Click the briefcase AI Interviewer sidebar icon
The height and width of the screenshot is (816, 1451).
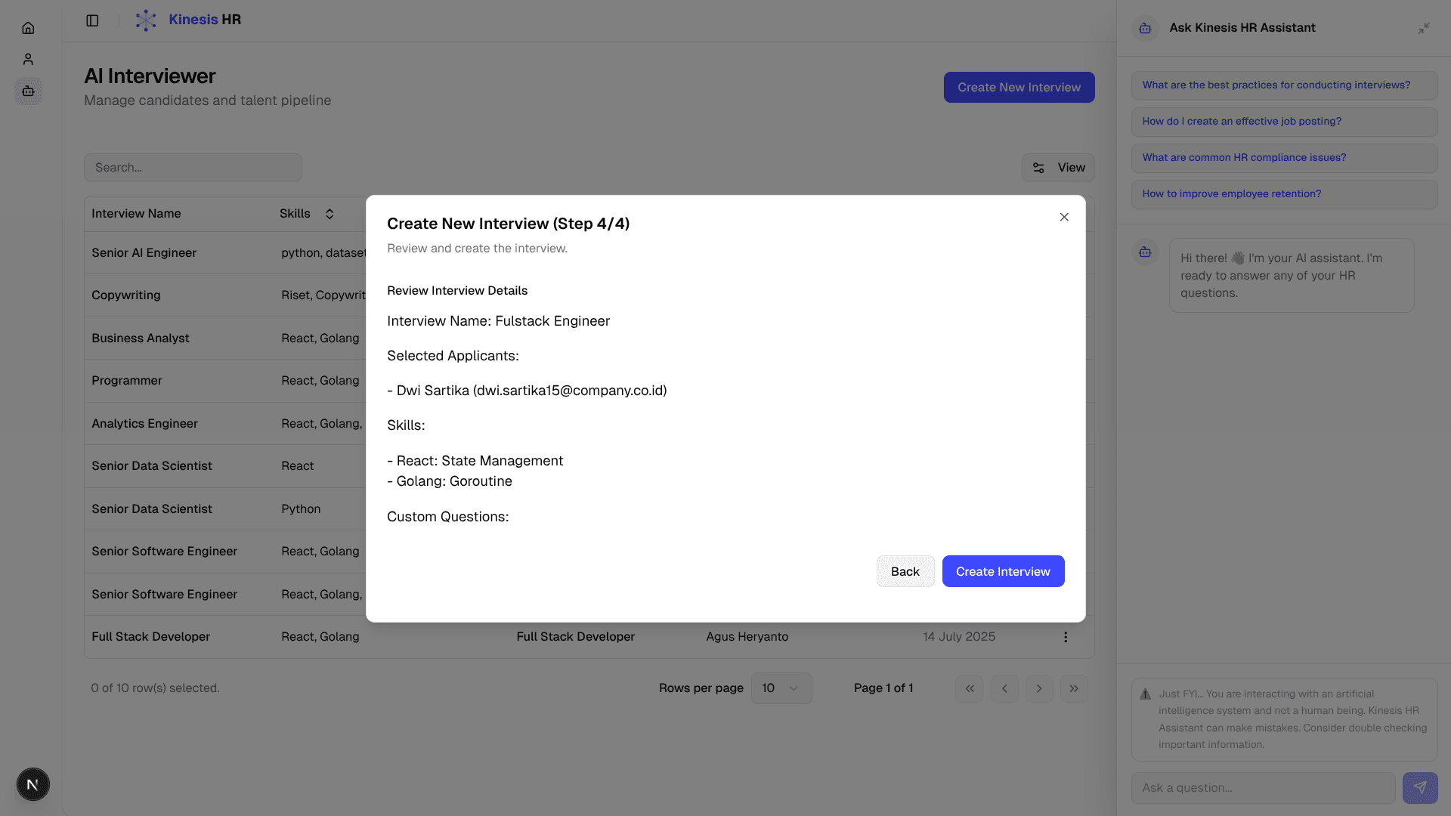pos(28,91)
